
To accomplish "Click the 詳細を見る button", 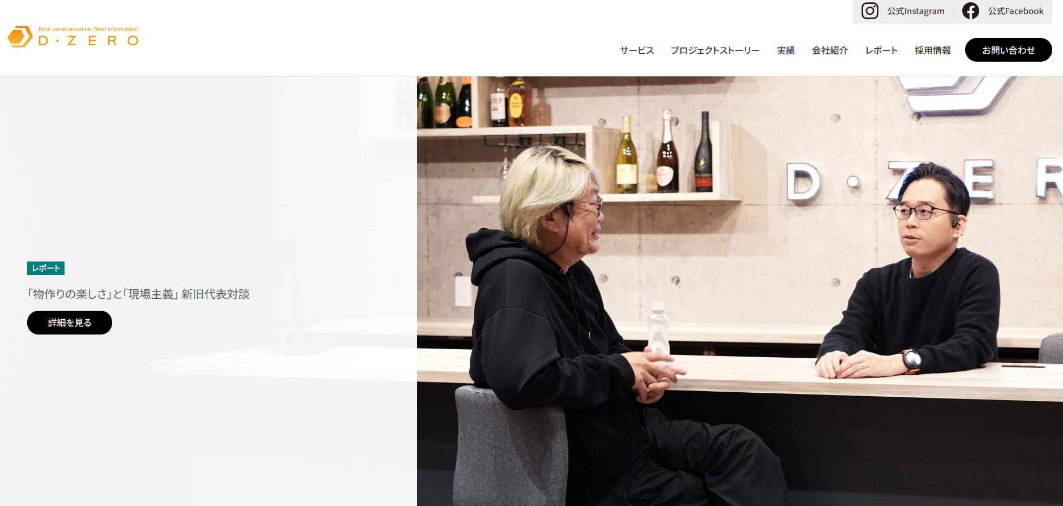I will 70,323.
